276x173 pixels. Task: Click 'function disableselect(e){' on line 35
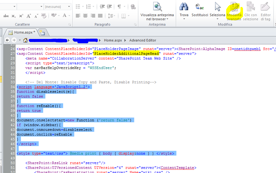(45, 92)
